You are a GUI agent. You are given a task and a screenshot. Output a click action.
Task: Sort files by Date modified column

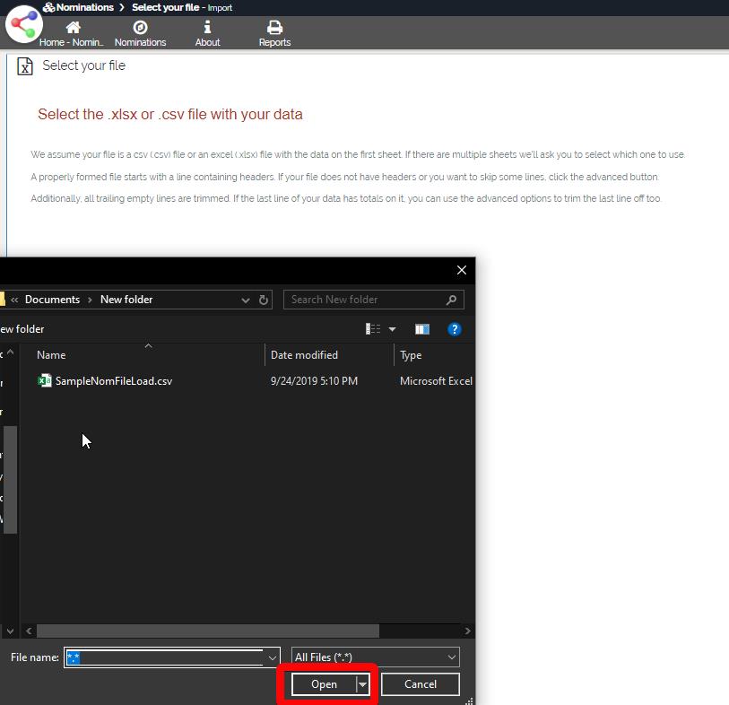[304, 355]
